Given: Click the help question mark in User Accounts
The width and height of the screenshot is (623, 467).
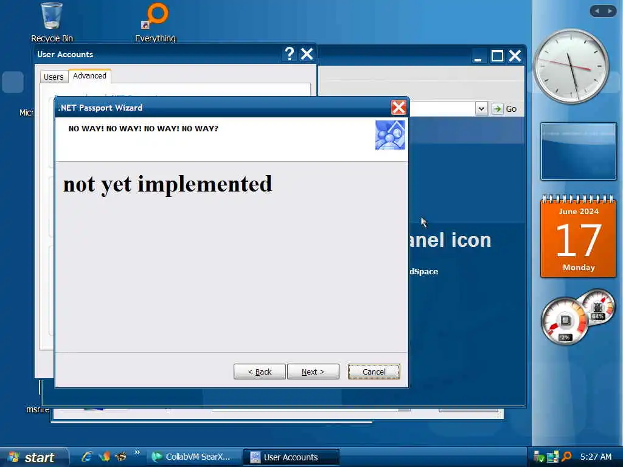Looking at the screenshot, I should 290,54.
